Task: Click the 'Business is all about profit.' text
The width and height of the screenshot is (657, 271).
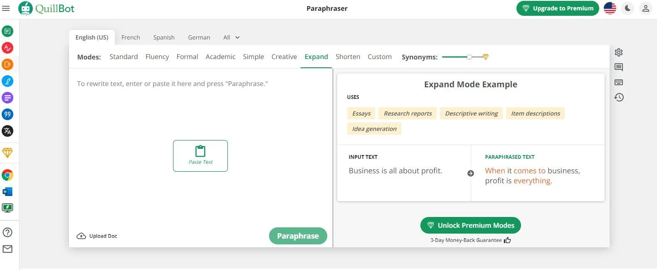Action: (x=395, y=171)
